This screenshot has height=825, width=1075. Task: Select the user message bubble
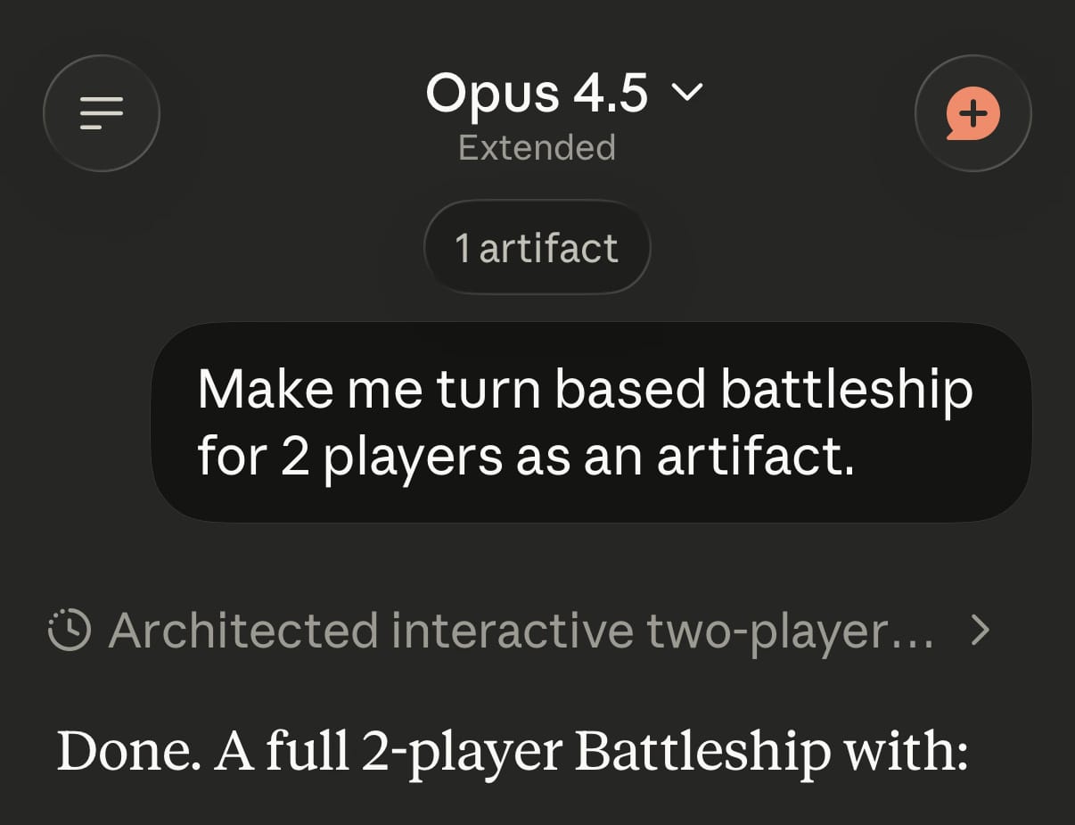(x=591, y=422)
